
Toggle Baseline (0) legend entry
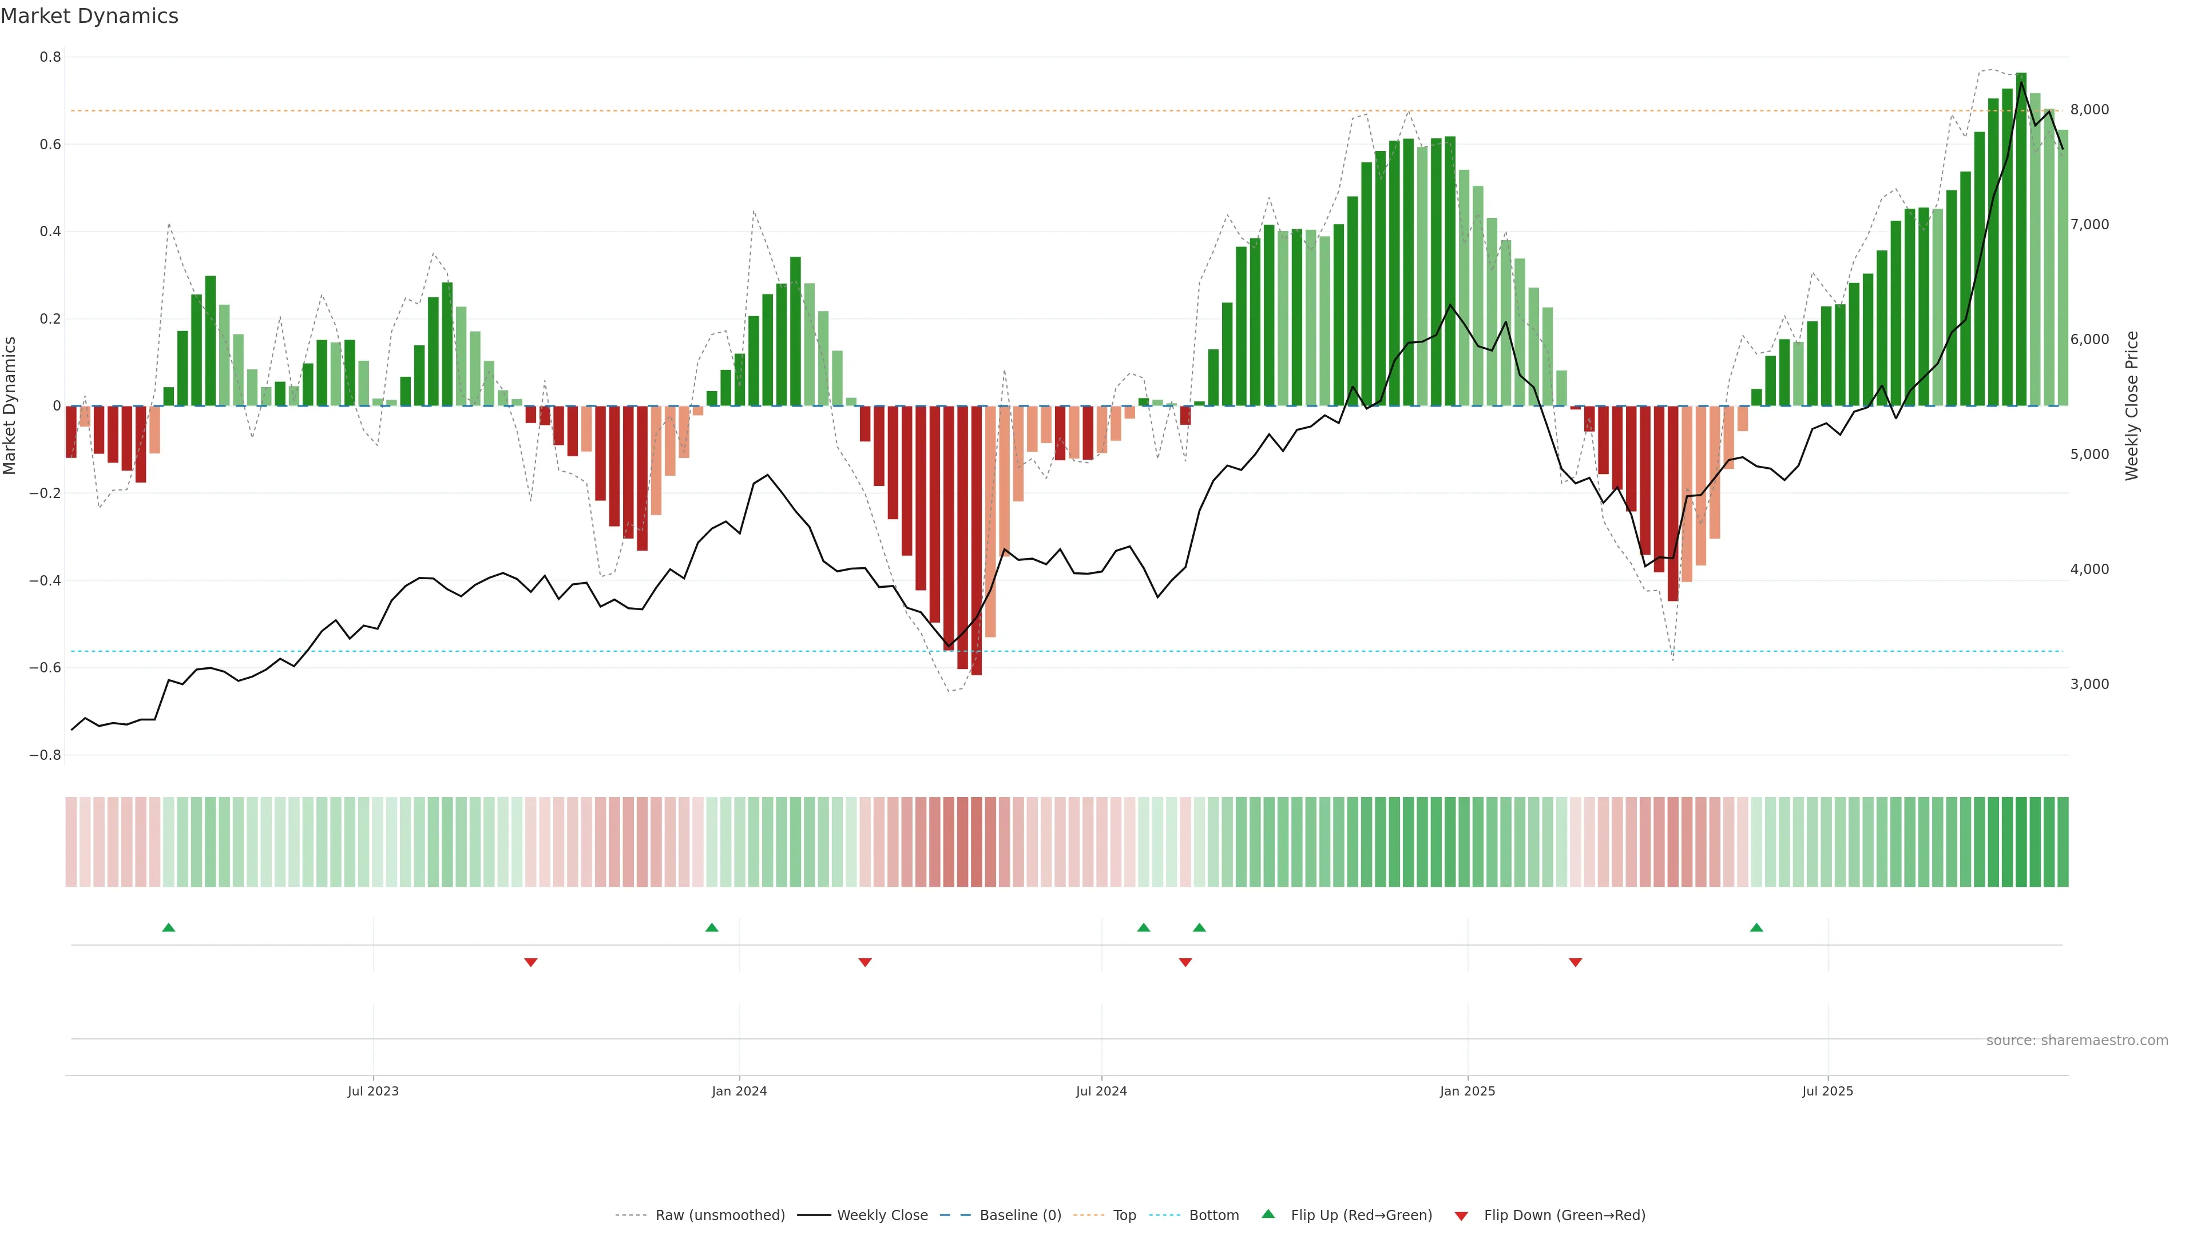[1020, 1216]
